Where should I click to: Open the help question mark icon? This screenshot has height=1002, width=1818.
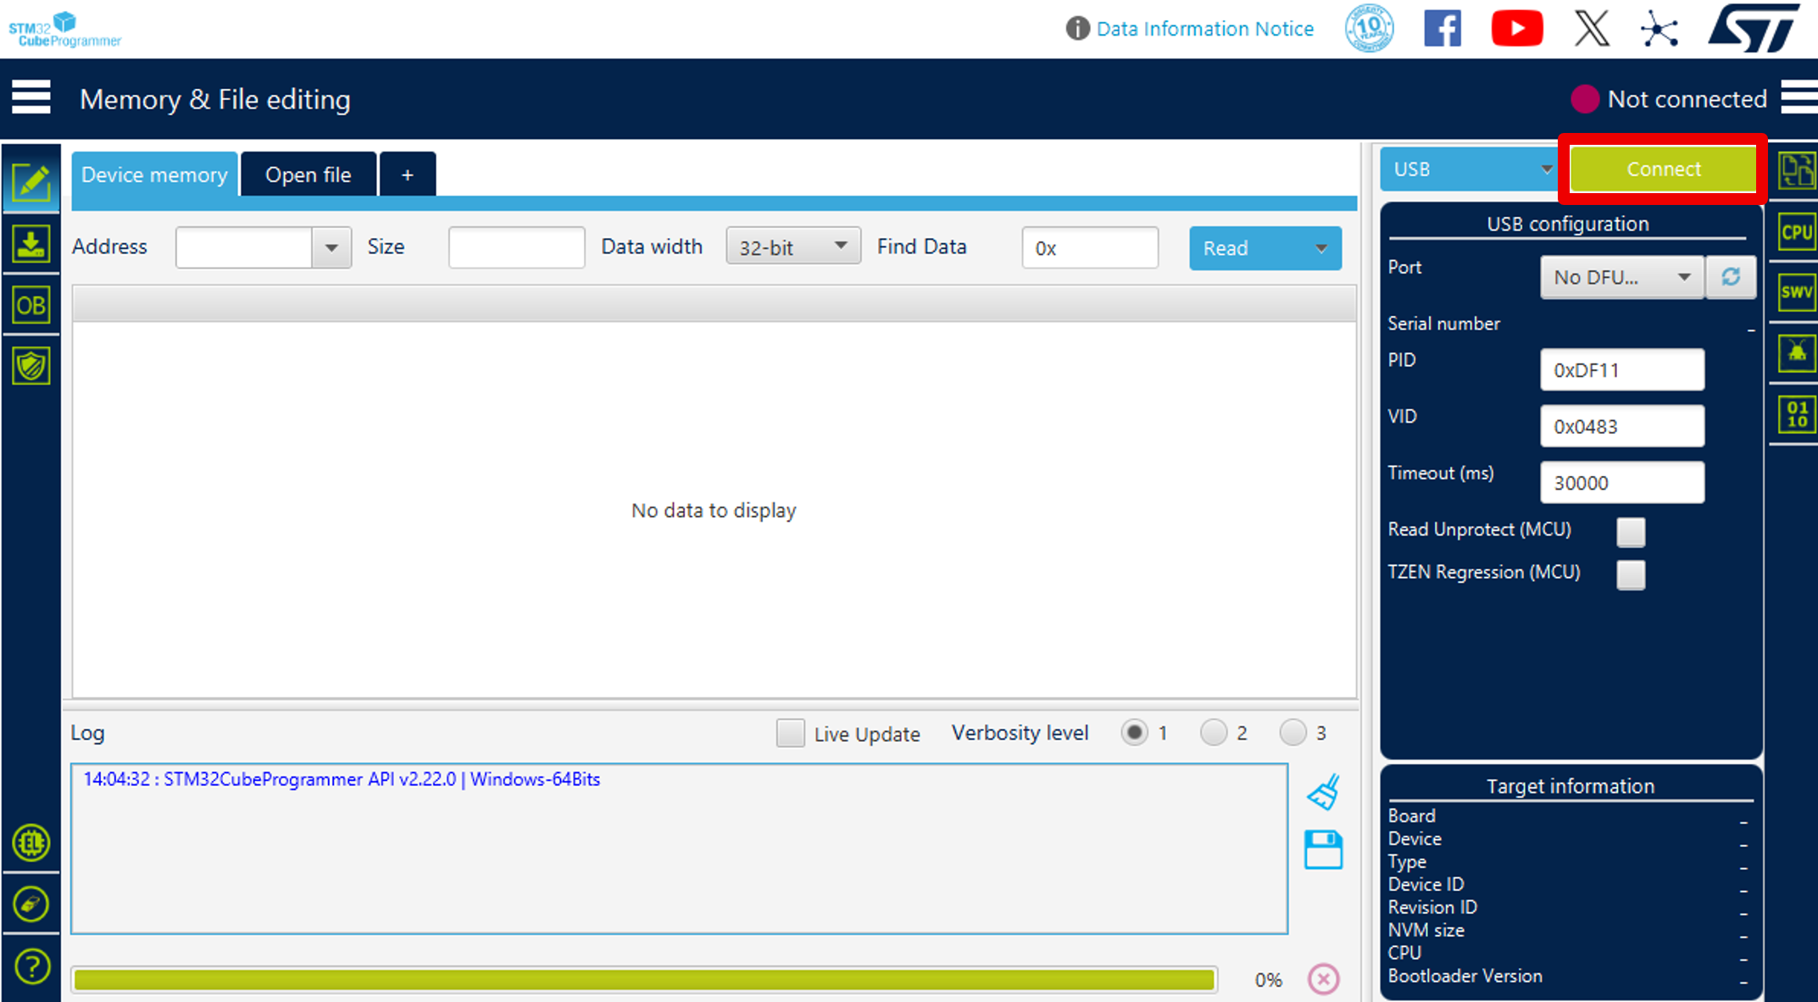[31, 966]
